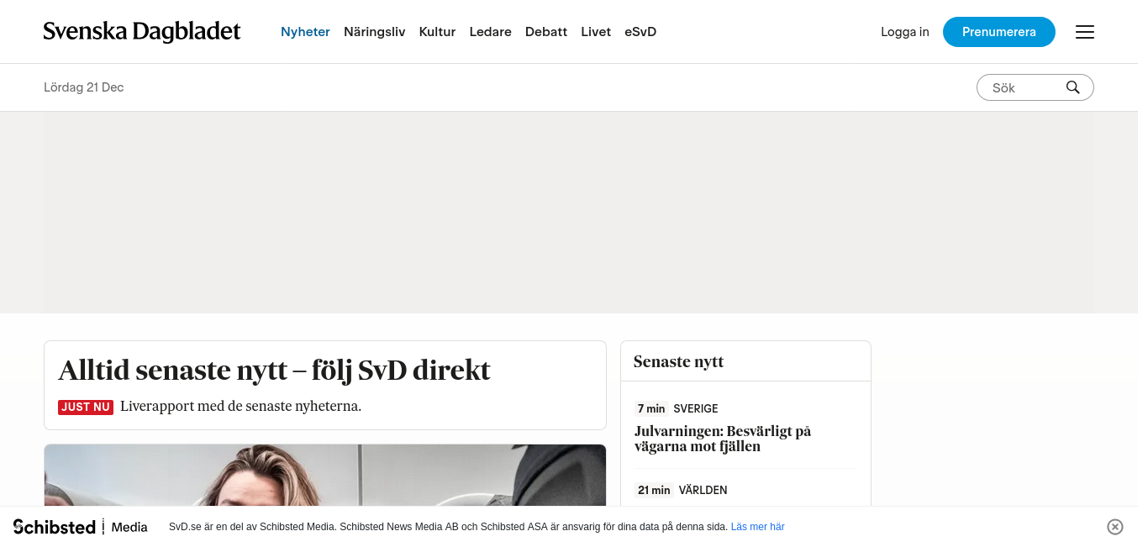Go to the Livet section
Viewport: 1148px width, 547px height.
(596, 32)
